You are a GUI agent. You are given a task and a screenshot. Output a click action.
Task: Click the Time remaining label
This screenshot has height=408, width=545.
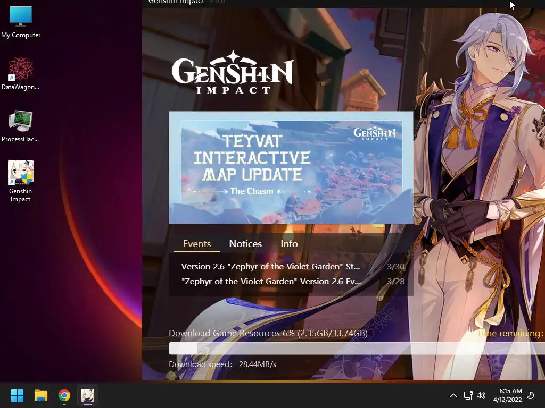coord(510,334)
